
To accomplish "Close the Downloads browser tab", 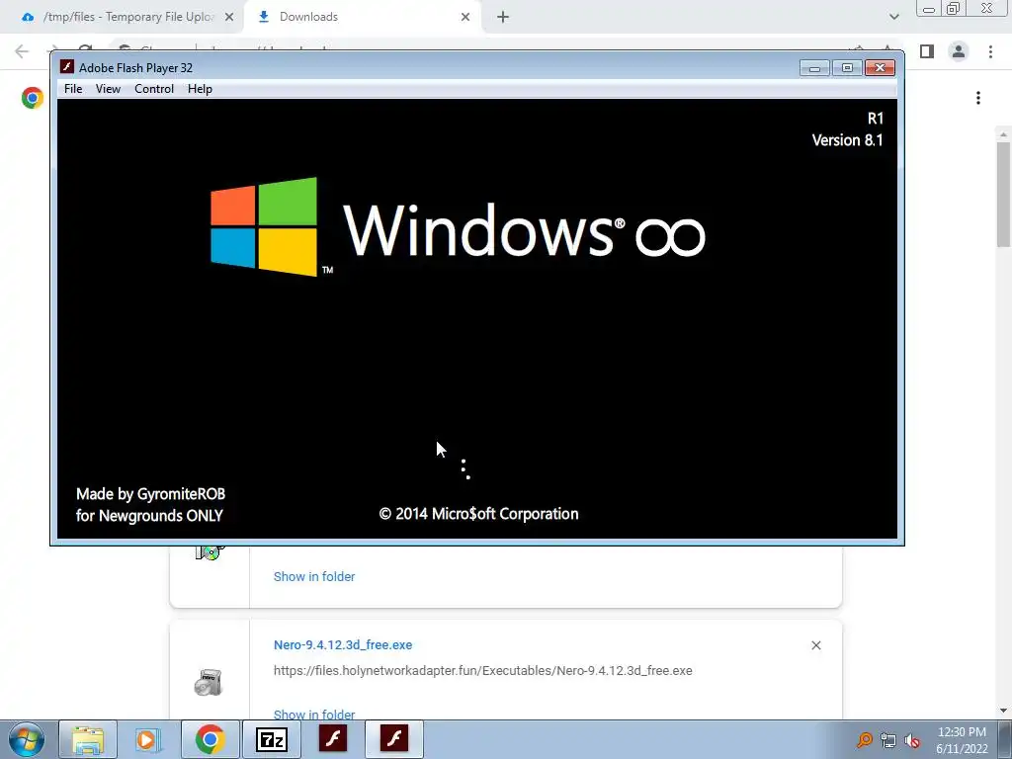I will point(465,18).
